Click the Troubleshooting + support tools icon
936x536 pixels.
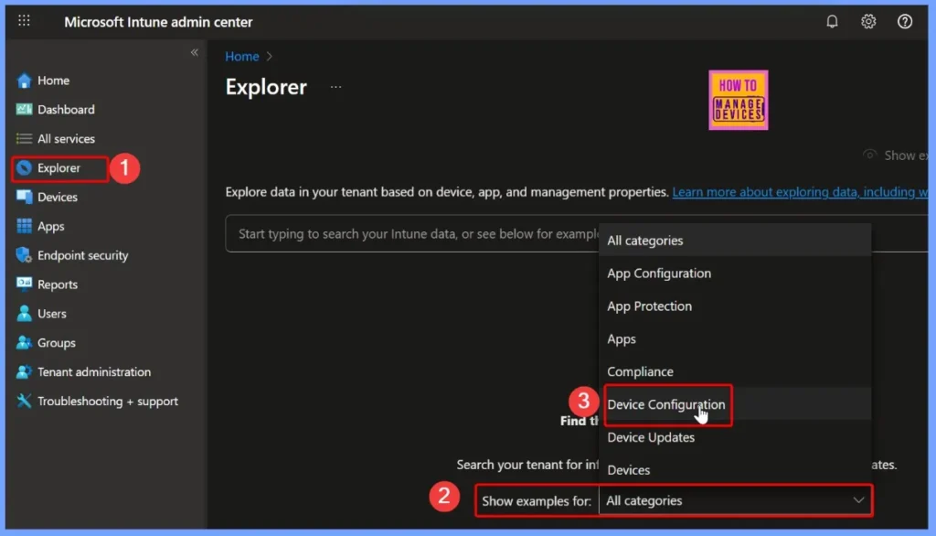[x=24, y=401]
